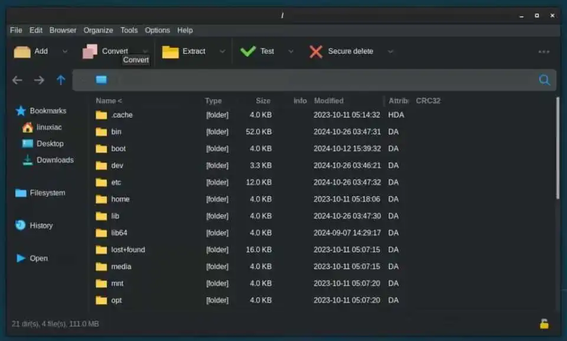Click the 3.3 KB size value
The image size is (567, 341).
260,166
